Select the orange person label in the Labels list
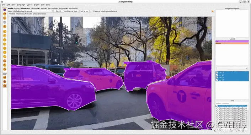The image size is (251, 135). point(232,43)
